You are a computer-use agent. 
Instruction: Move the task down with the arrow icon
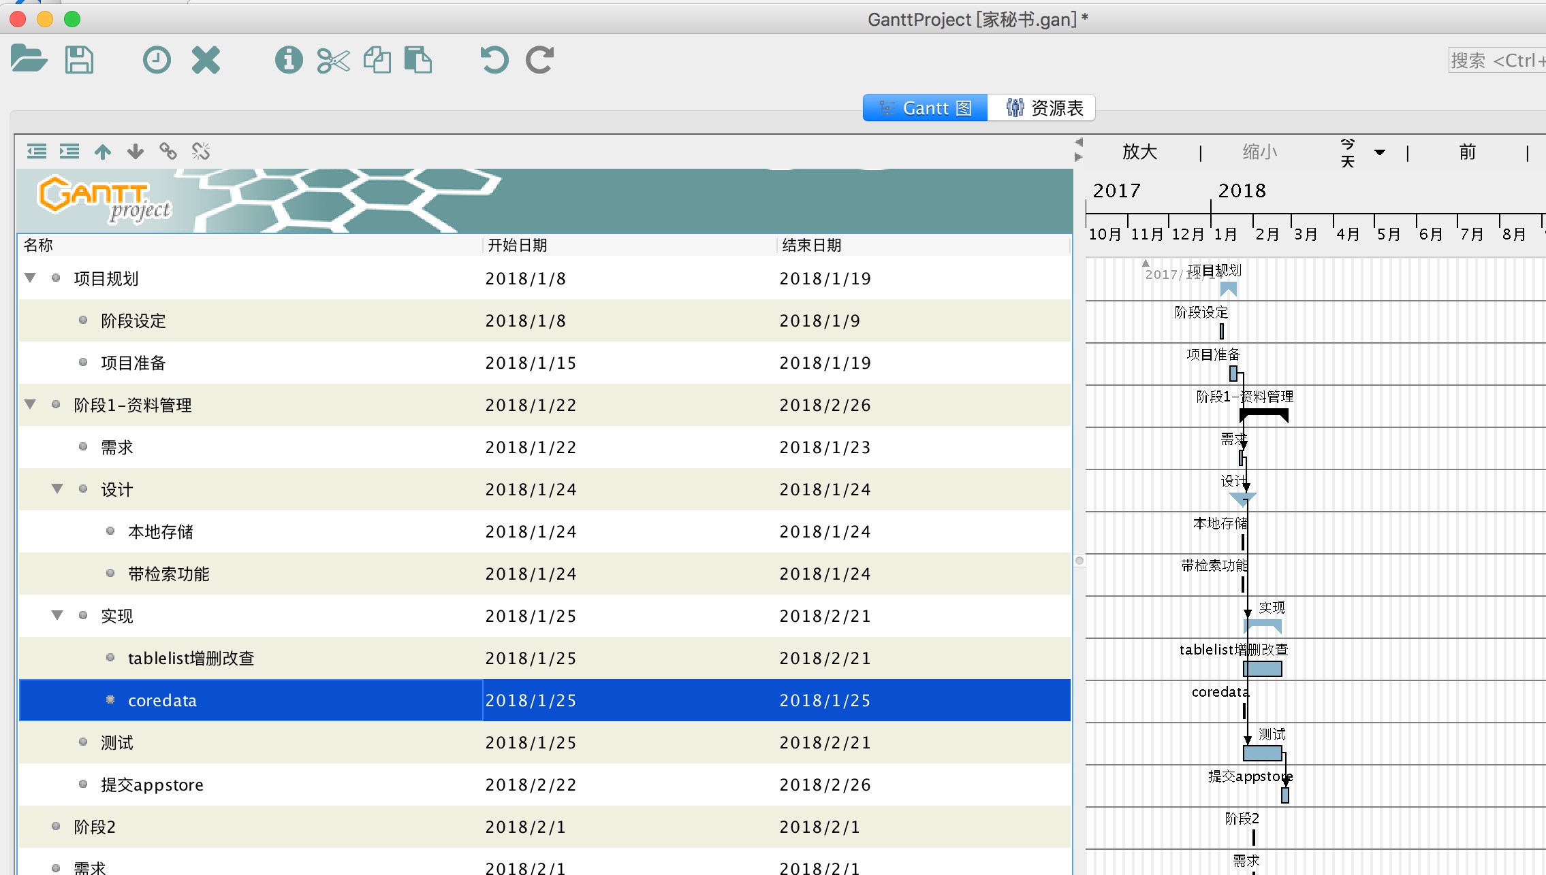[136, 151]
